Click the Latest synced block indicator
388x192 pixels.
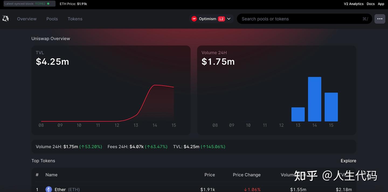tap(29, 4)
